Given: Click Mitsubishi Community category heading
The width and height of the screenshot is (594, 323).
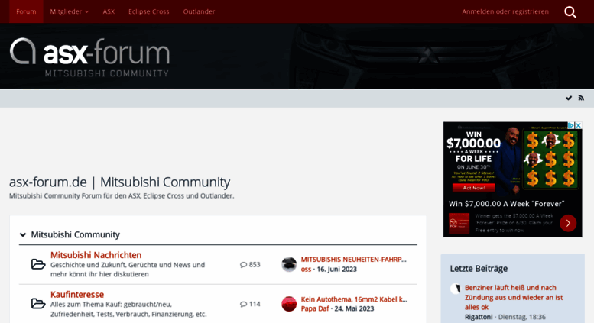Looking at the screenshot, I should pos(76,235).
